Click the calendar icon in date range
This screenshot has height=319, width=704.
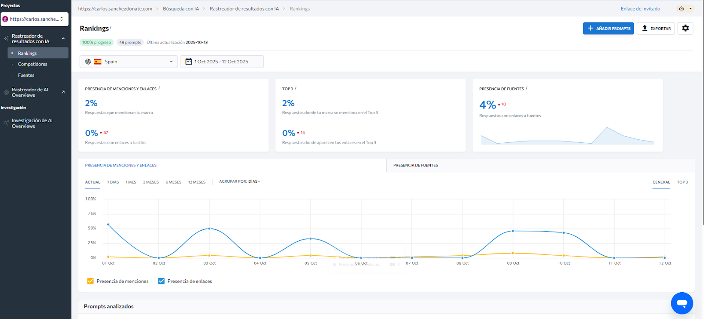coord(189,62)
